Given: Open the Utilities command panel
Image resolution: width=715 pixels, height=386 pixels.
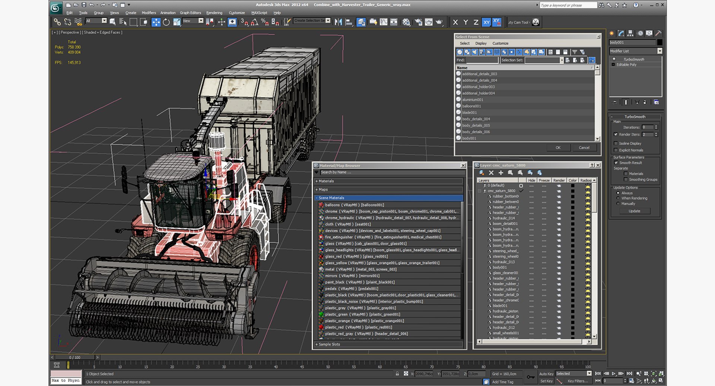Looking at the screenshot, I should point(658,33).
